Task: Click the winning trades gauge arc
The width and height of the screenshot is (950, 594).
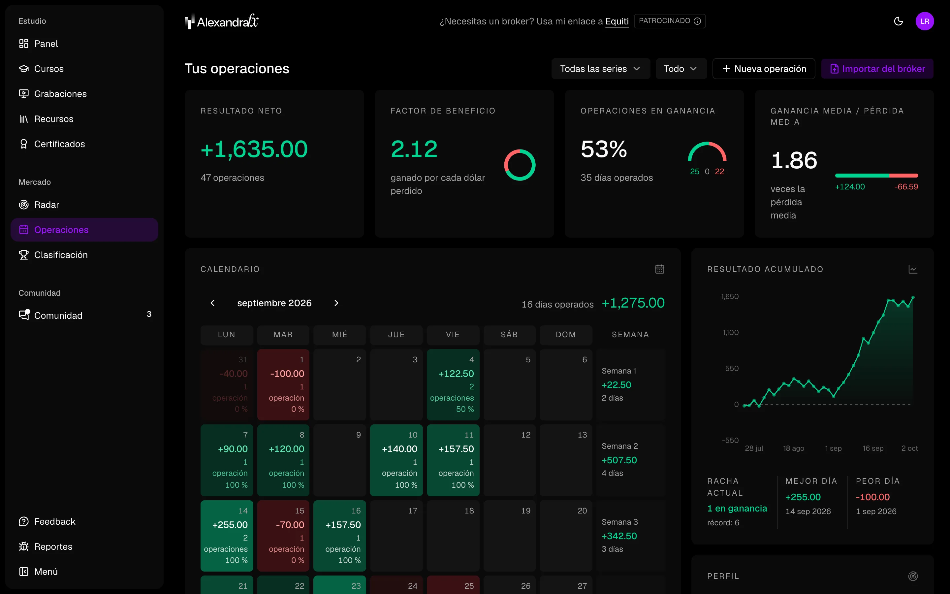Action: click(707, 152)
